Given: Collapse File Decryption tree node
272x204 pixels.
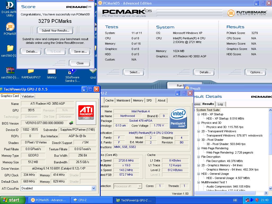Looking at the screenshot, I should [198, 157].
